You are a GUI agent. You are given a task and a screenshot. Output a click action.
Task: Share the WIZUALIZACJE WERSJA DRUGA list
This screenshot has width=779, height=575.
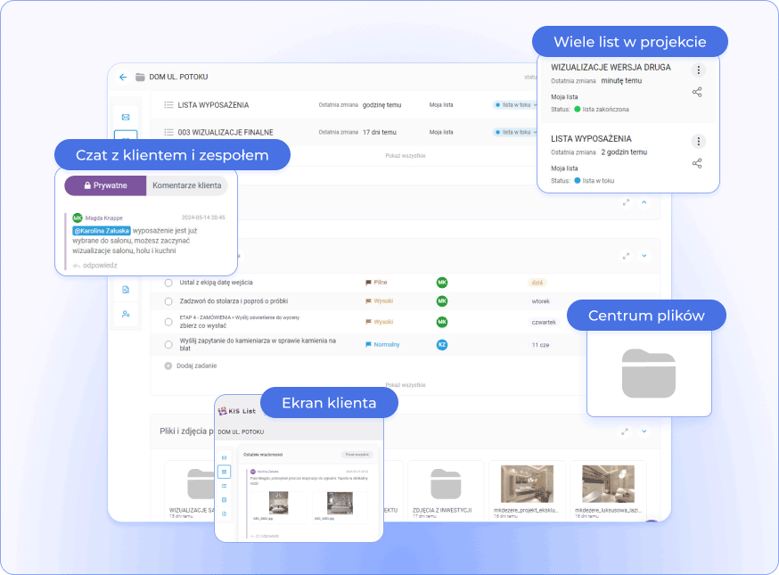(697, 92)
